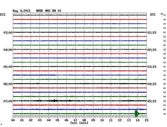Viewport: 167px width, 127px height.
Task: Click the black seismic event on the 07:00 trace
Action: (x=54, y=101)
